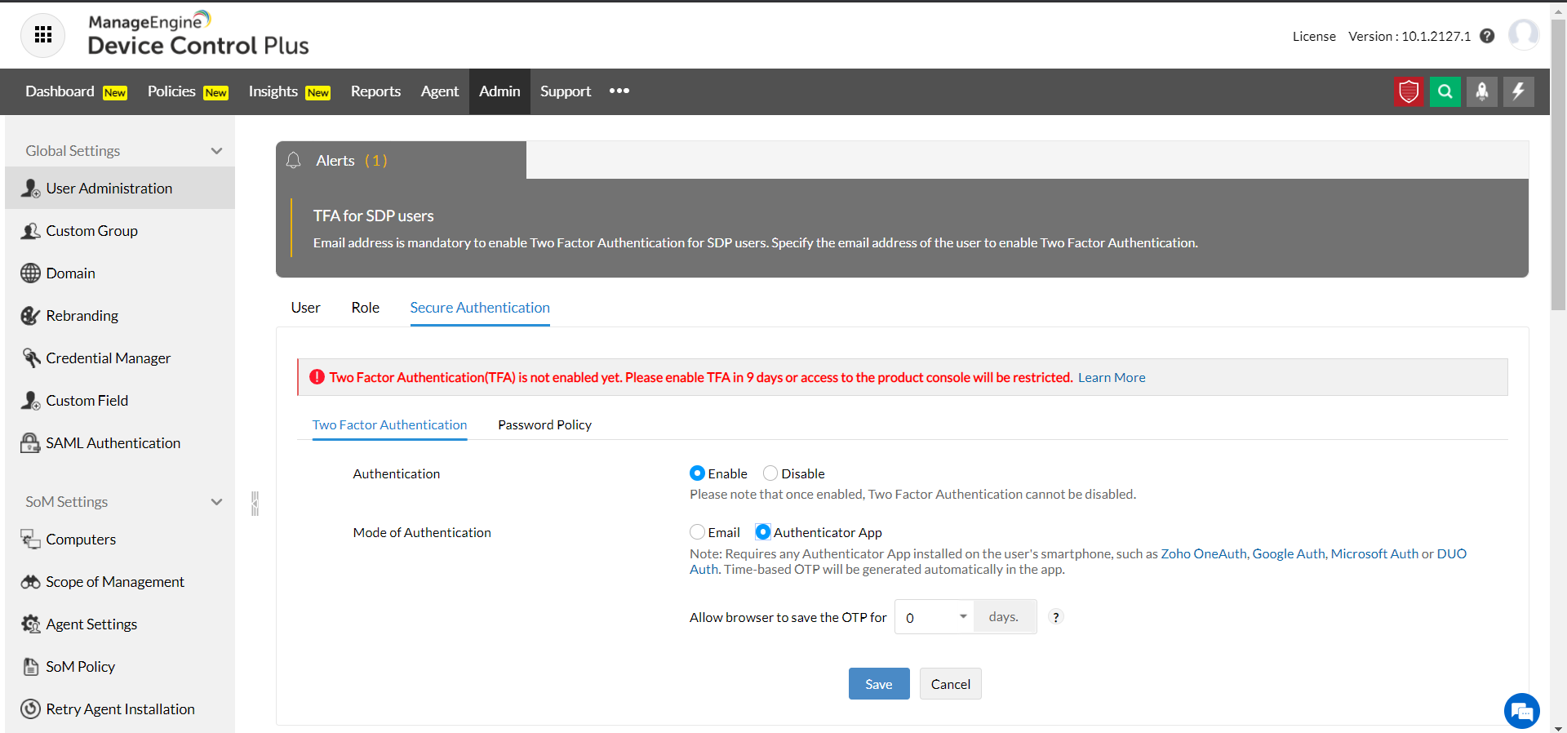Choose Authenticator App authentication mode
The width and height of the screenshot is (1567, 733).
[763, 532]
